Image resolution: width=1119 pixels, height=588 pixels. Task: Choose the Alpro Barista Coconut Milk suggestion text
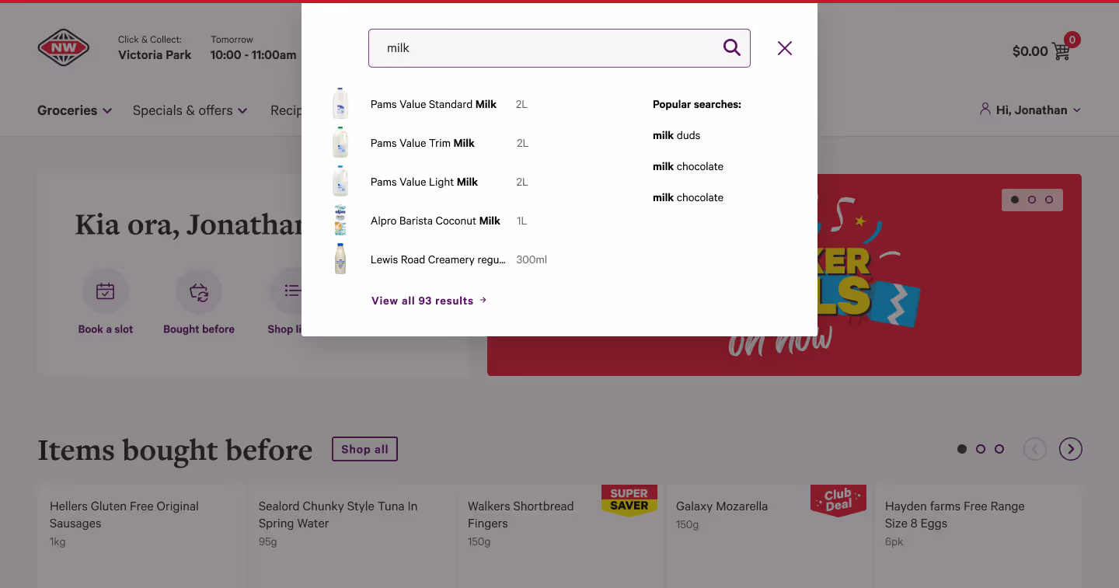tap(435, 221)
